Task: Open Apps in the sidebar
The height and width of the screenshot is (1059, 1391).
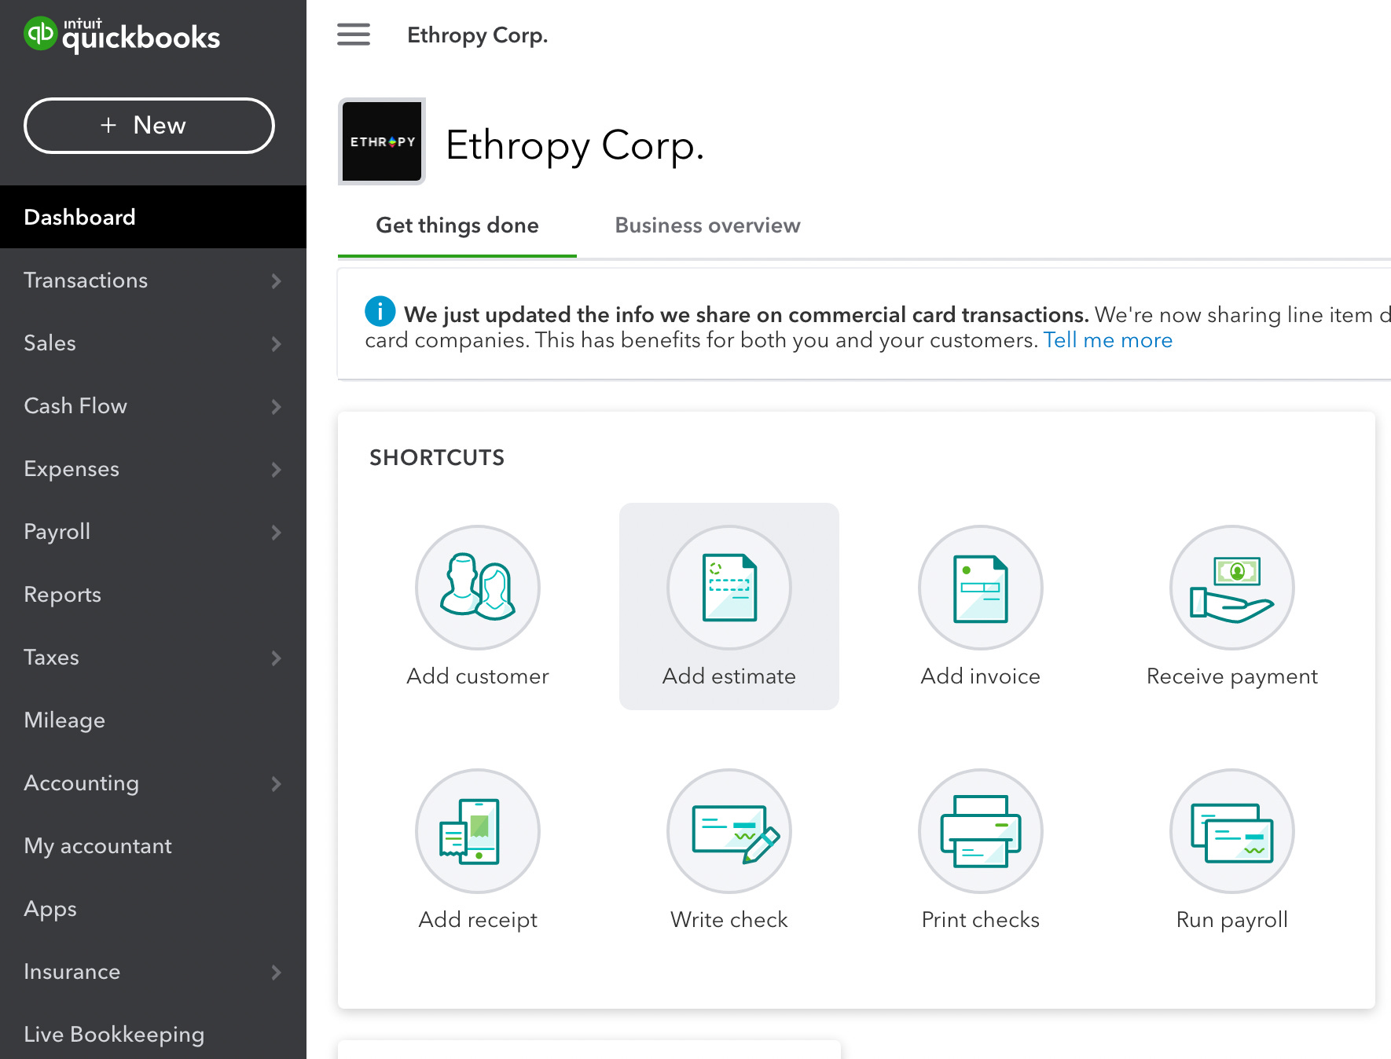Action: (153, 909)
